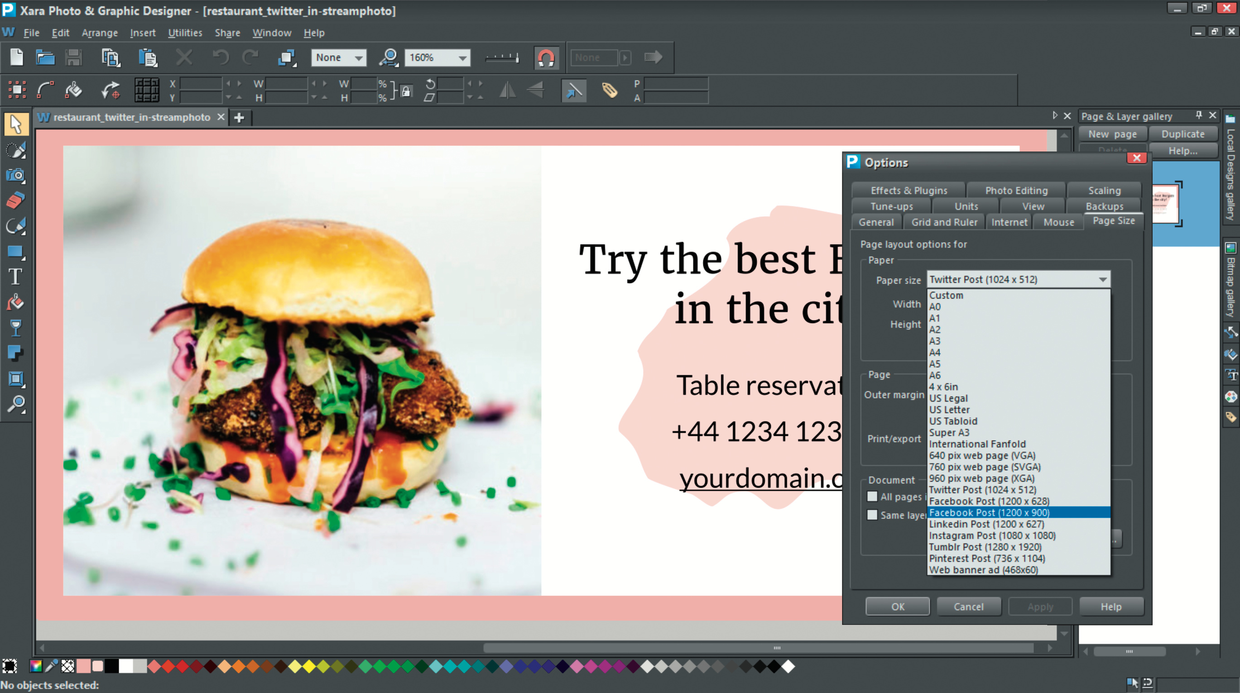Select the Photo tool camera icon
The width and height of the screenshot is (1240, 693).
click(15, 175)
